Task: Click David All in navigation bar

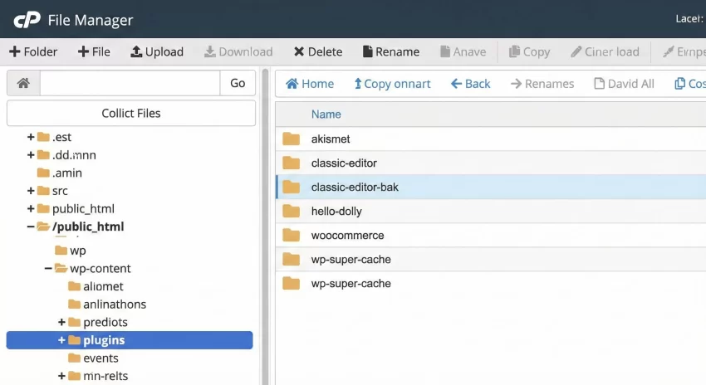Action: [x=624, y=84]
